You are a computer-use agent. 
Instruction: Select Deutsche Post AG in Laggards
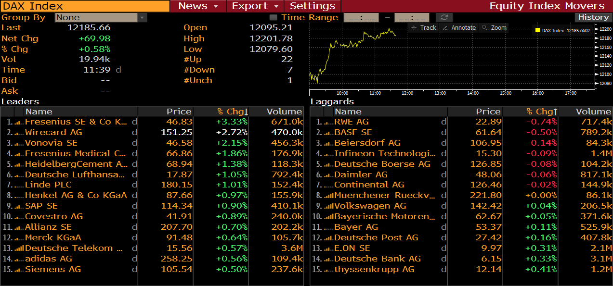point(376,238)
